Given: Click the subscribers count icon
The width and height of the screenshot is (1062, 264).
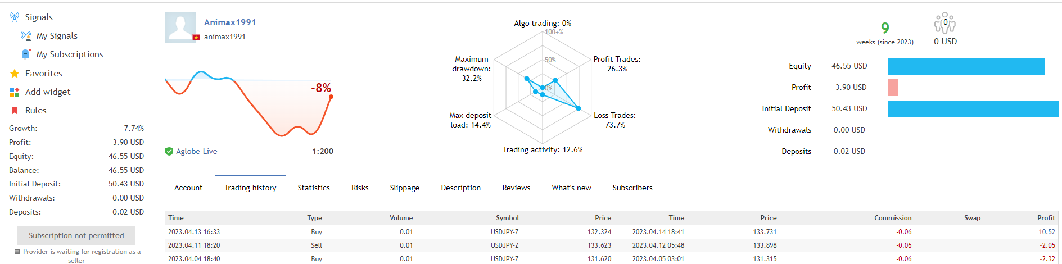Looking at the screenshot, I should tap(944, 24).
